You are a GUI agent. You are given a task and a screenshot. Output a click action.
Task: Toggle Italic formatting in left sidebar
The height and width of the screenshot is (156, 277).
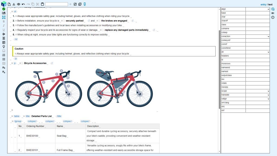tap(4, 25)
